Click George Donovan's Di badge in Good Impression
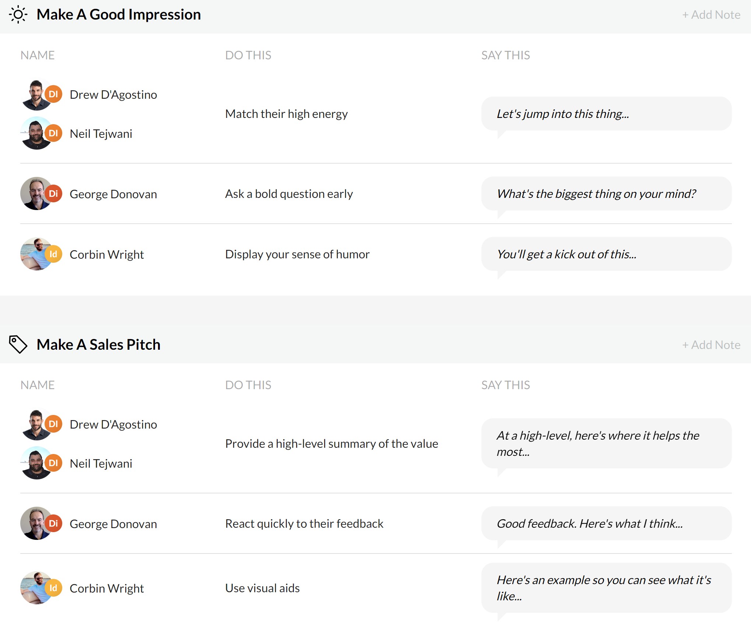 tap(53, 193)
